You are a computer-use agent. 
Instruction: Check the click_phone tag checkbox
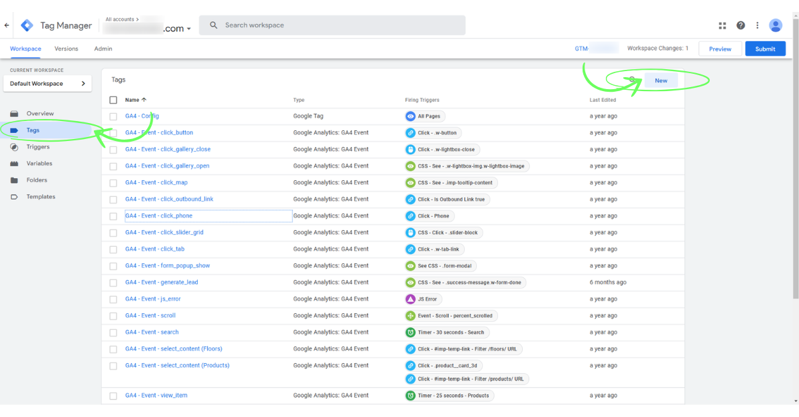[113, 216]
